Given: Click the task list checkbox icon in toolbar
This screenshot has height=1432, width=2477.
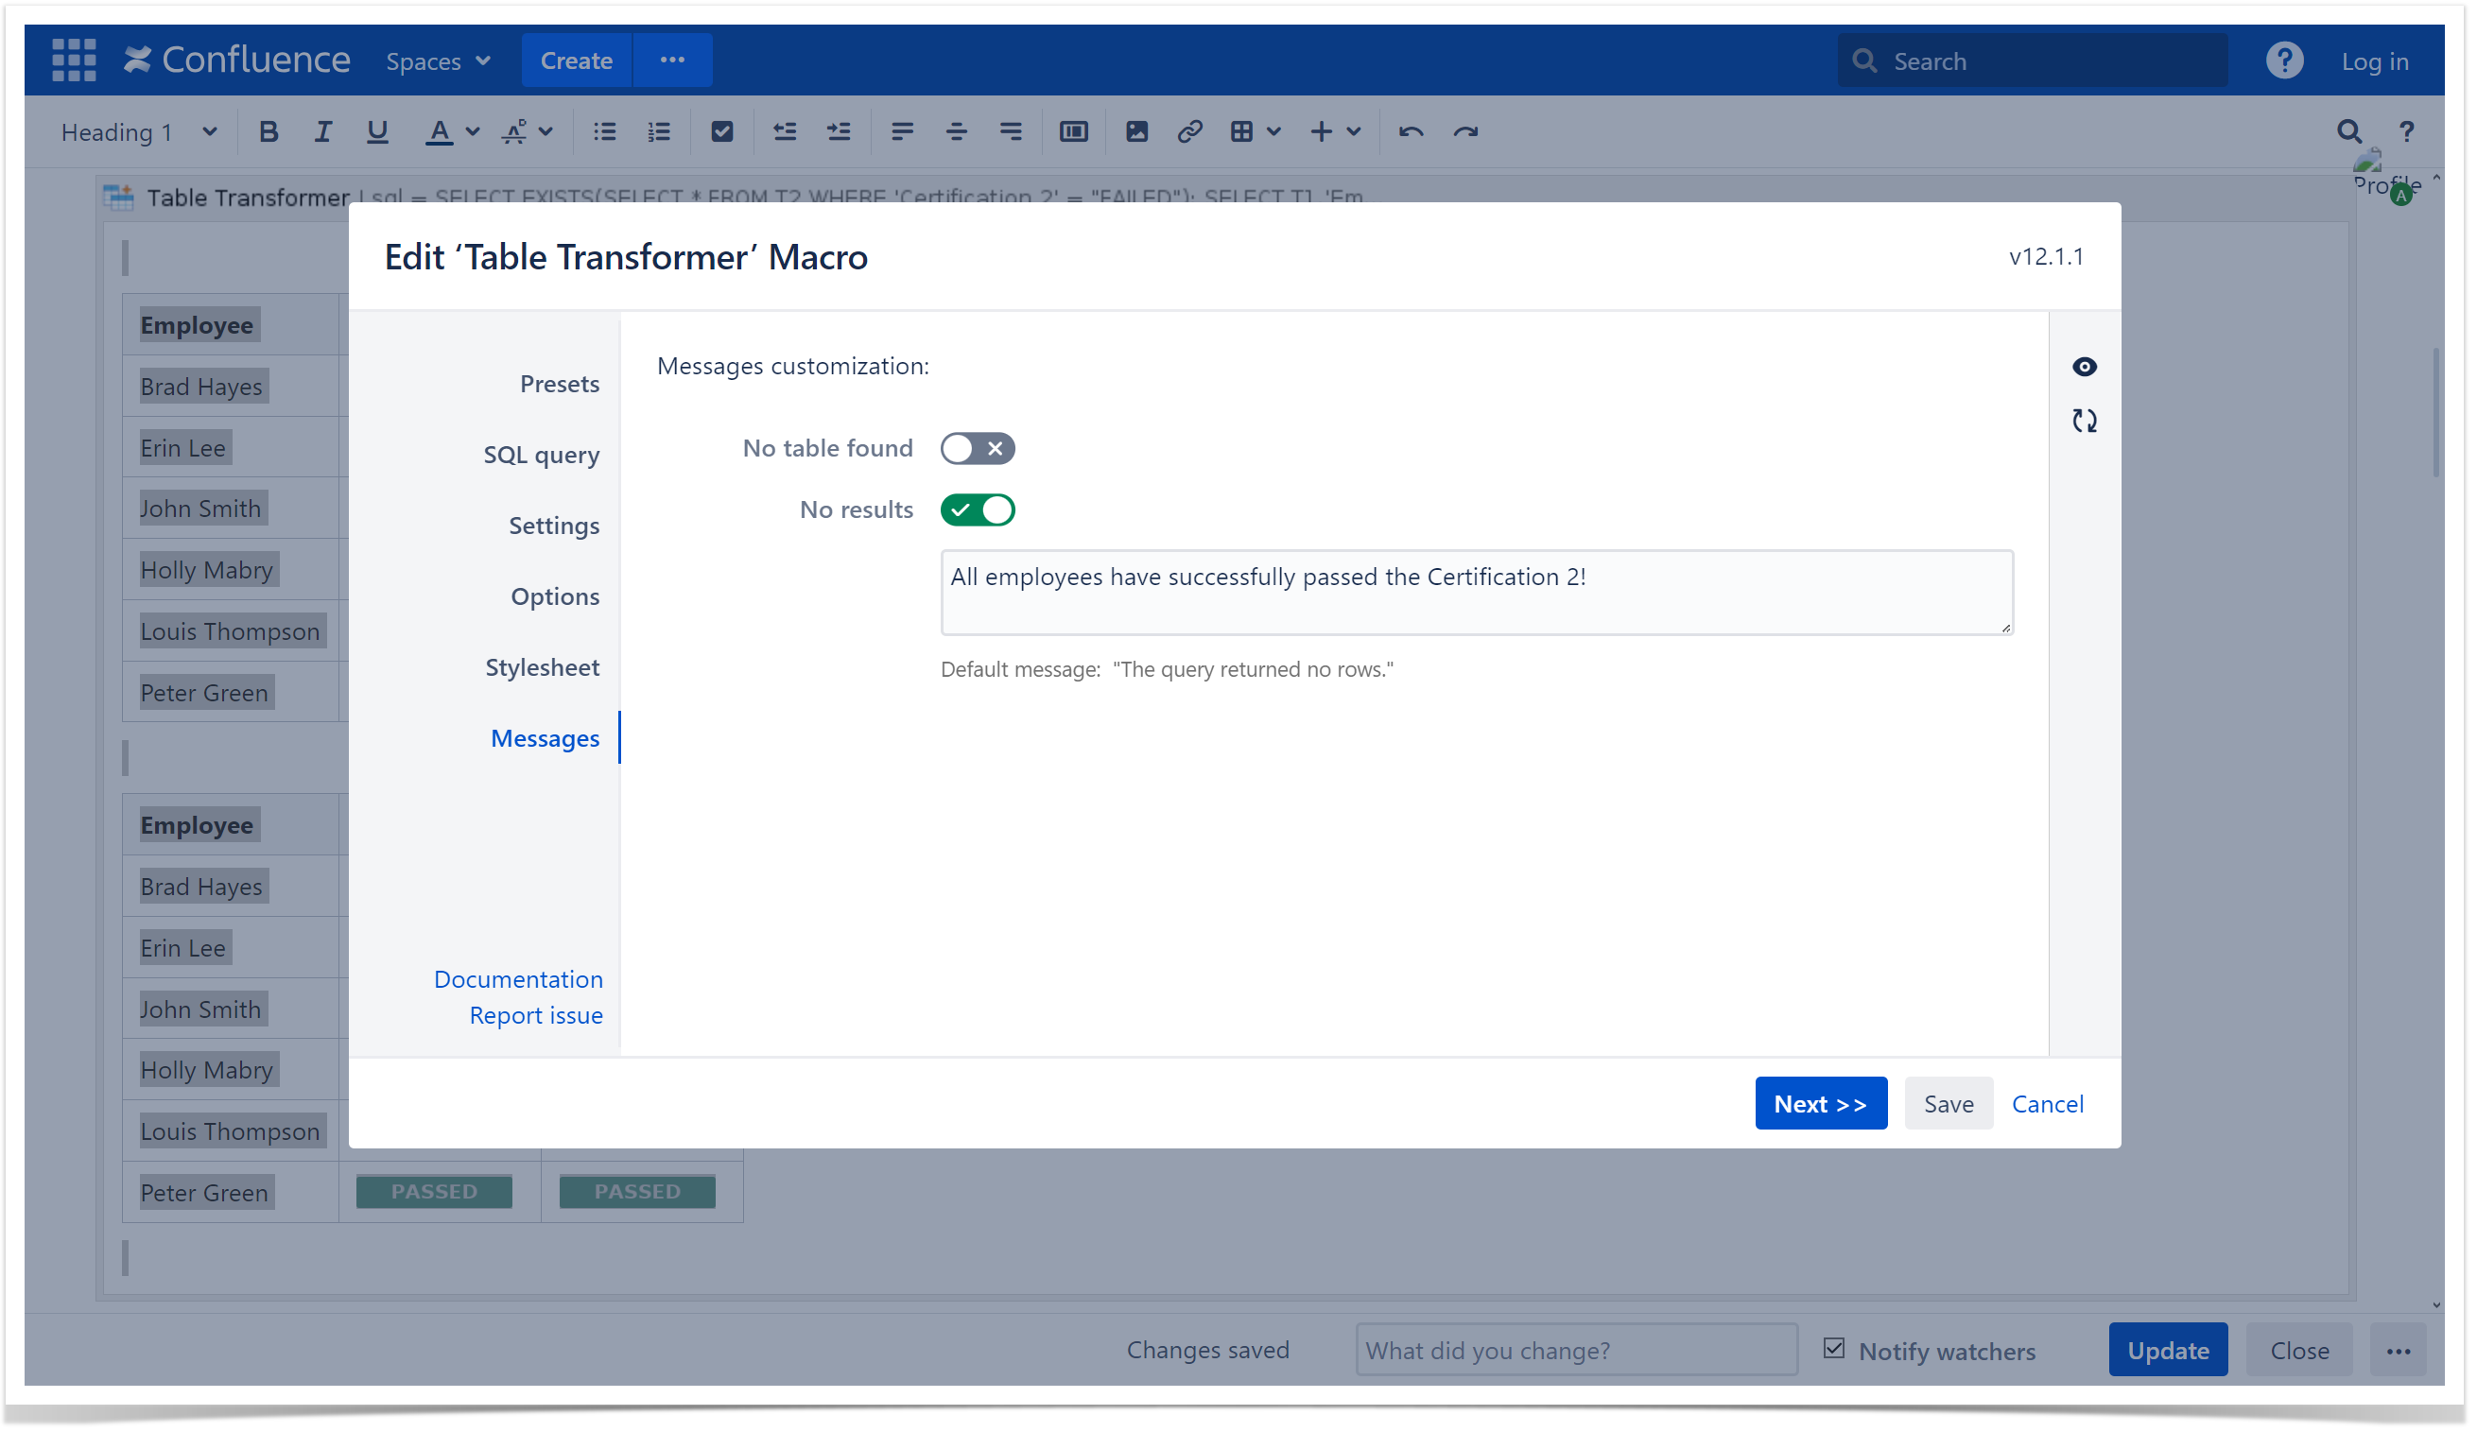Looking at the screenshot, I should point(721,131).
